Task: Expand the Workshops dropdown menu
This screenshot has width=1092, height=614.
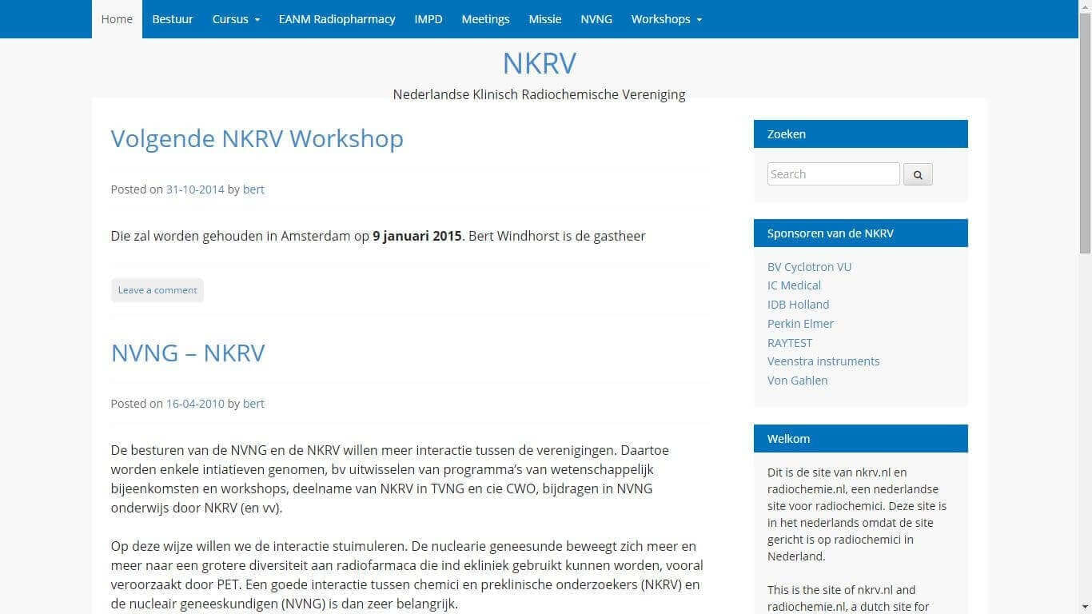Action: pos(661,19)
